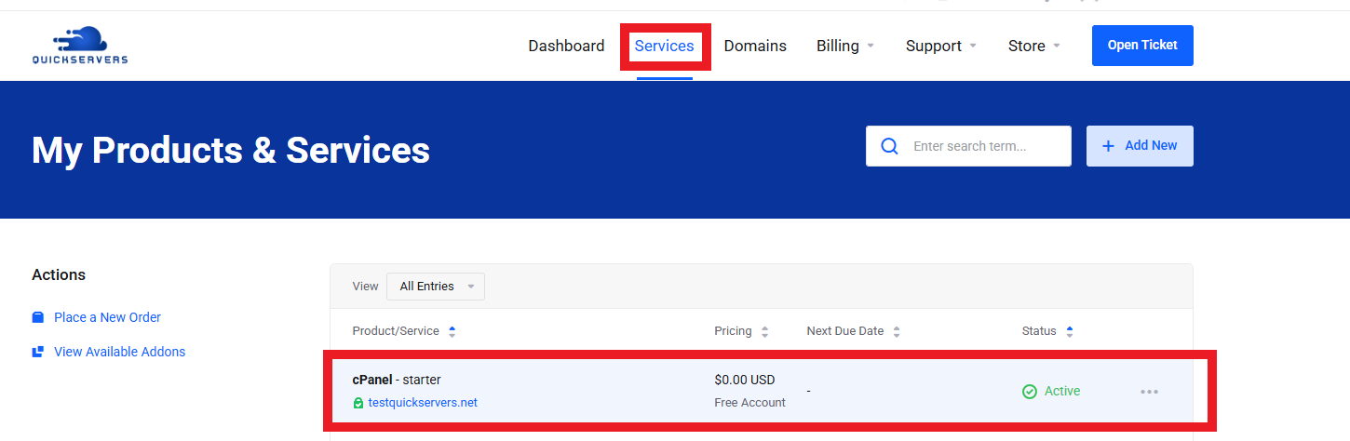Open the three-dots row actions menu
Screen dimensions: 1350x441
1149,392
